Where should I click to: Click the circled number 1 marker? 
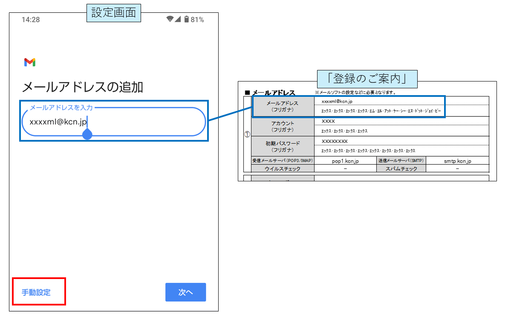[x=247, y=134]
